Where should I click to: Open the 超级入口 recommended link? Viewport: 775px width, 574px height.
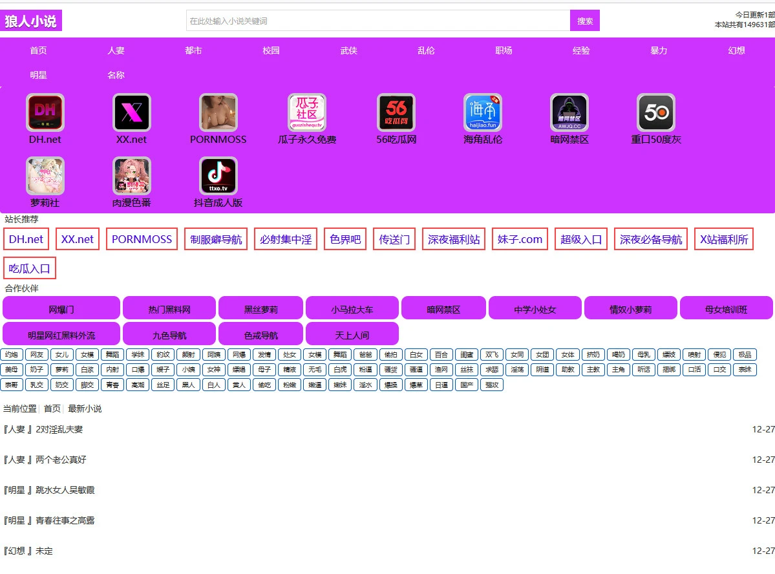581,239
